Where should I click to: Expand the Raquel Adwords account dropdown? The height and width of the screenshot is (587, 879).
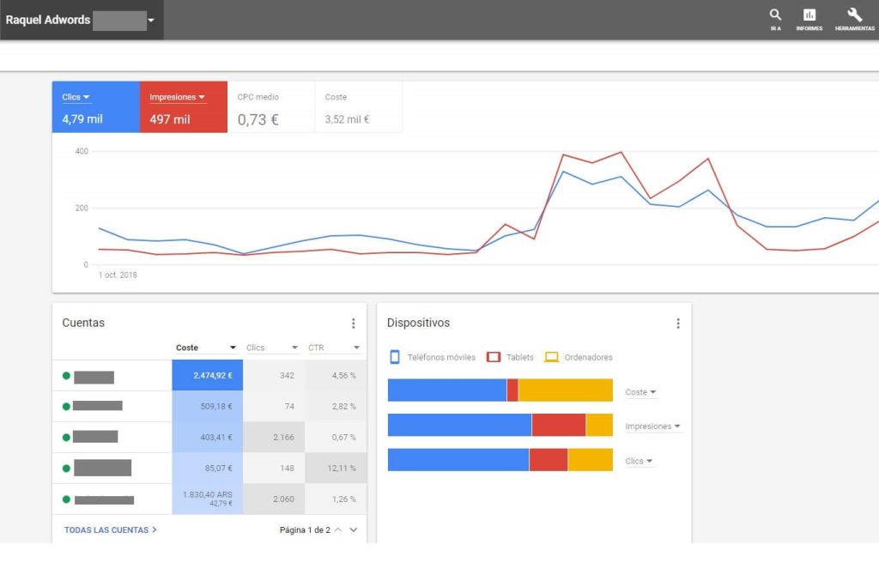(x=151, y=20)
